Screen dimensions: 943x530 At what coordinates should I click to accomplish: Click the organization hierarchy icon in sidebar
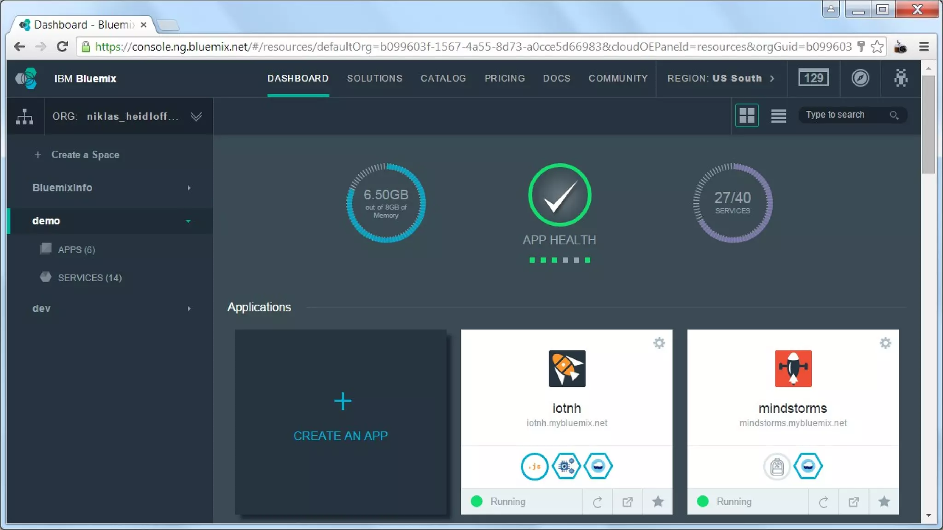click(x=25, y=116)
